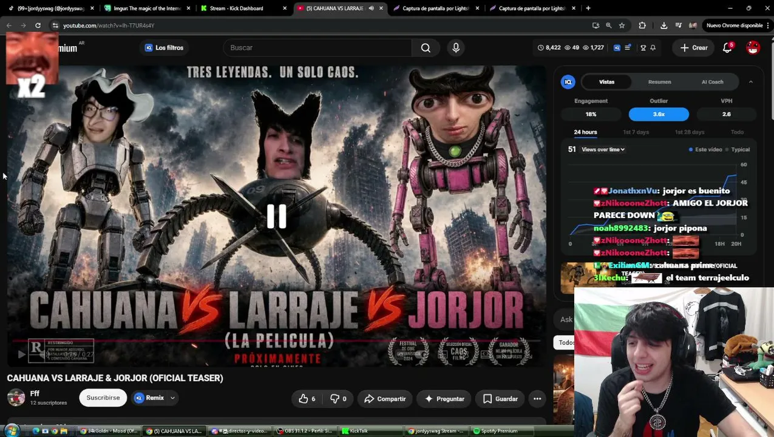Click the zoom magnifier icon in address bar
Image resolution: width=774 pixels, height=437 pixels.
(x=608, y=25)
